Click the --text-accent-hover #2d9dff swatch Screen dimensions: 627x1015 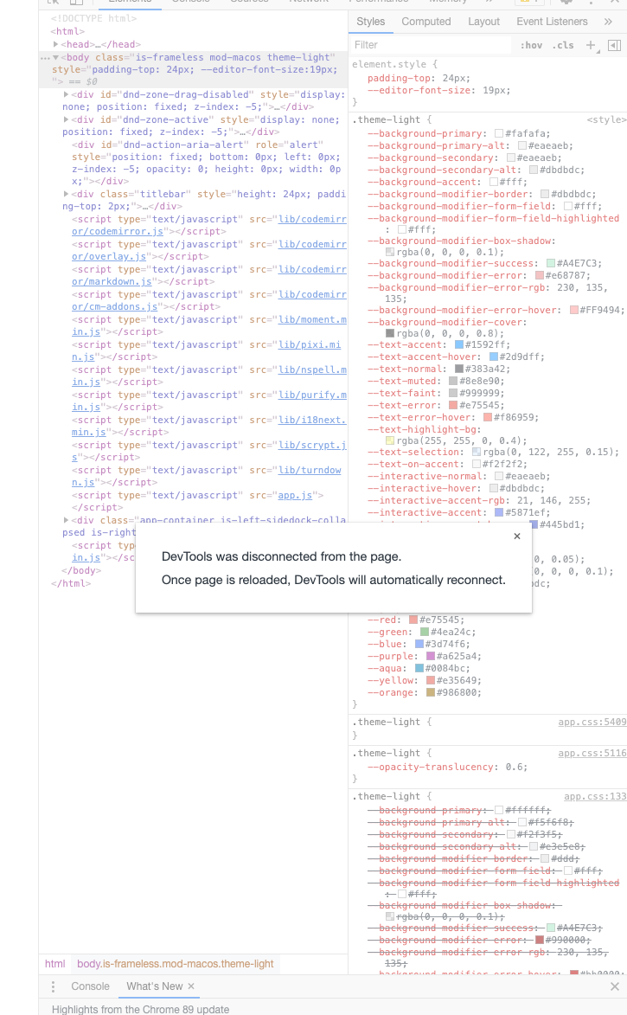[493, 357]
